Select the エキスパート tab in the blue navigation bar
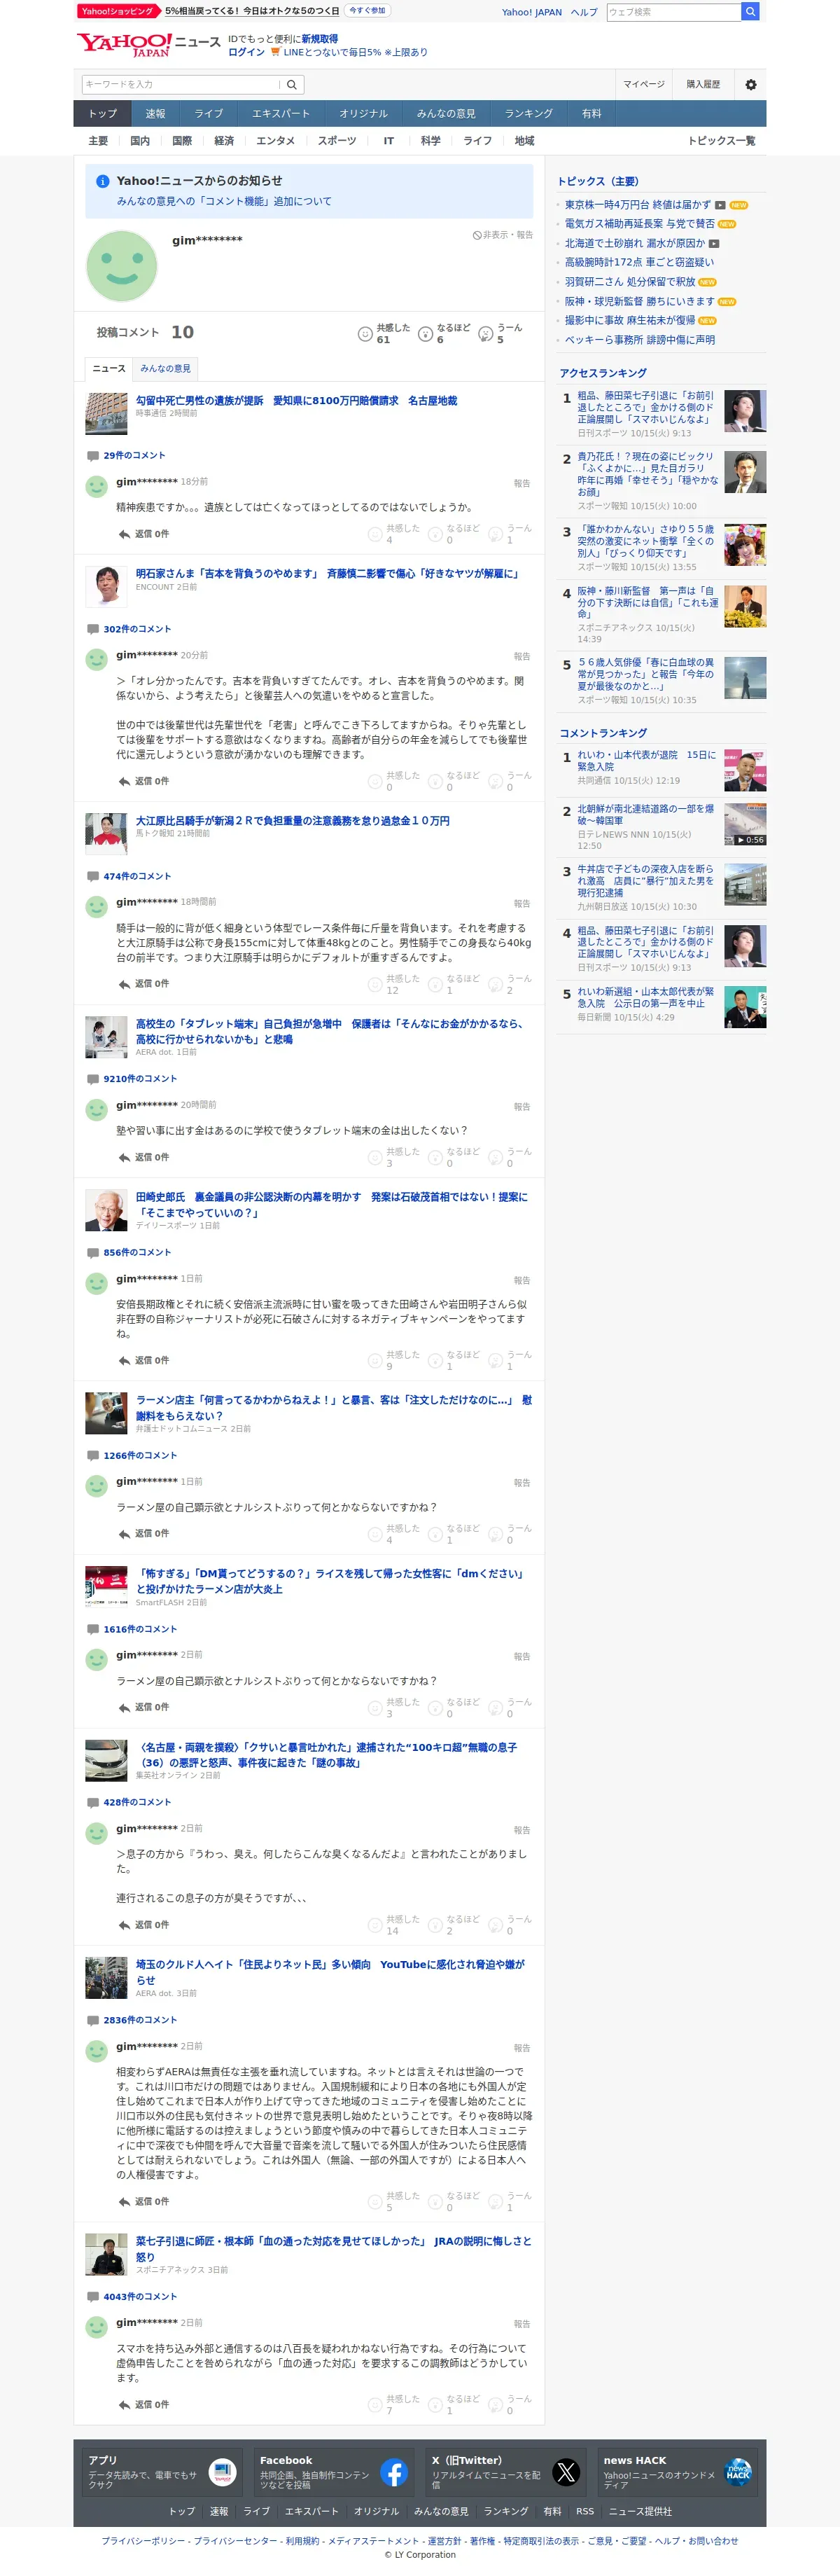The width and height of the screenshot is (840, 2576). coord(281,114)
